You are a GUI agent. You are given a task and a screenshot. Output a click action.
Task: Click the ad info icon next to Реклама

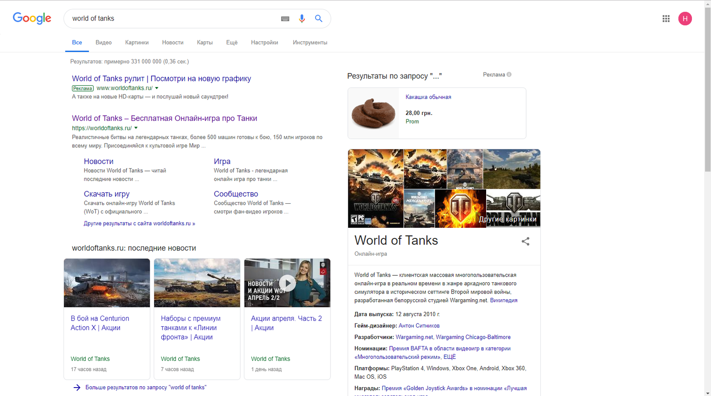click(509, 75)
